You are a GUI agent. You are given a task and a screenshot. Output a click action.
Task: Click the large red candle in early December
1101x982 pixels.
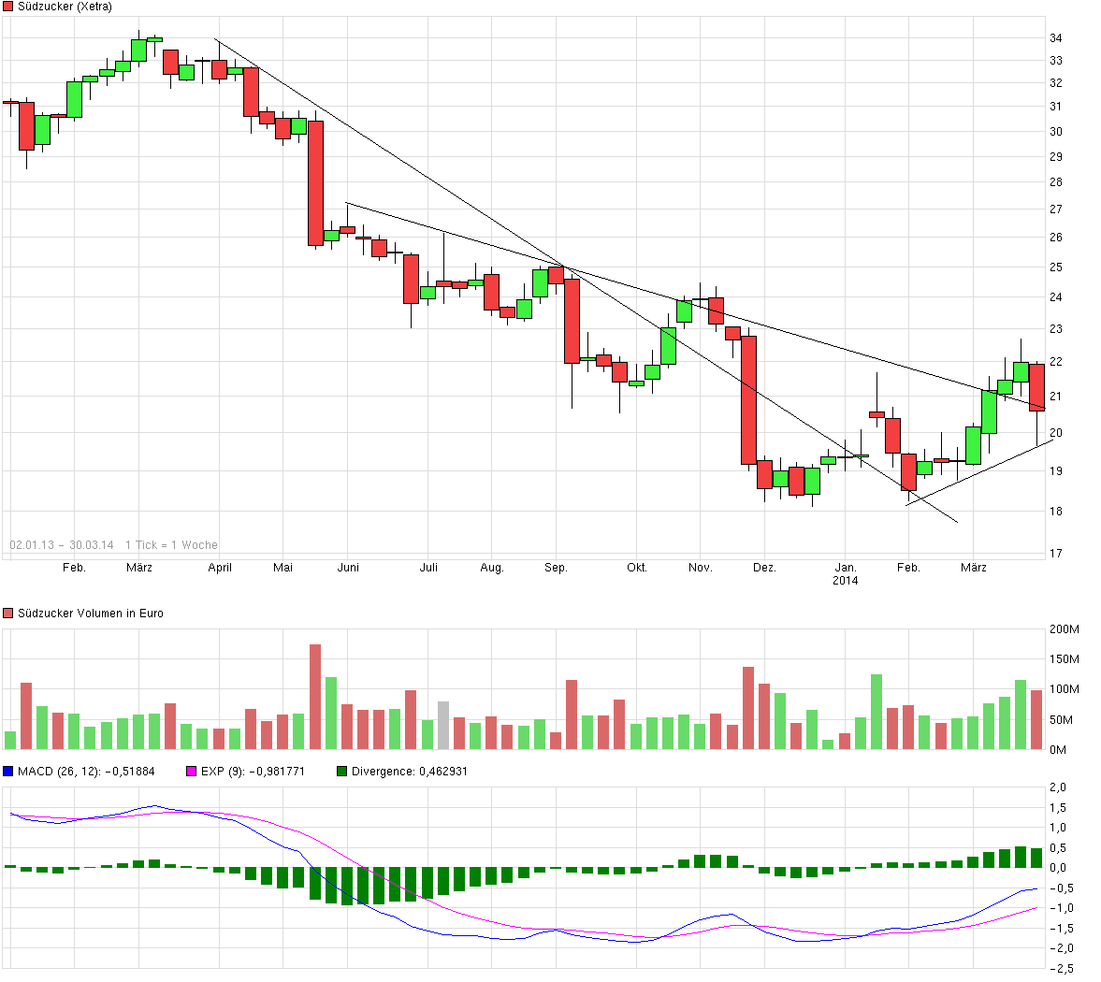click(749, 400)
